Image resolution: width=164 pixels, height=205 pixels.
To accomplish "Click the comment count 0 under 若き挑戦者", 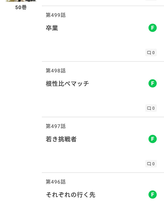I will [x=153, y=164].
